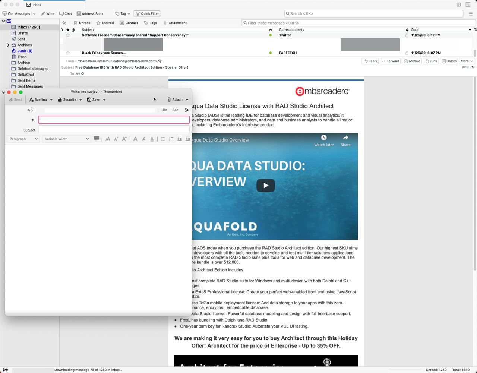Toggle the Attachment quick filter
This screenshot has width=477, height=373.
click(x=175, y=23)
